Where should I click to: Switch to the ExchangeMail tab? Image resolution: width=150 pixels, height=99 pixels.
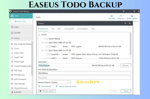tap(82, 29)
